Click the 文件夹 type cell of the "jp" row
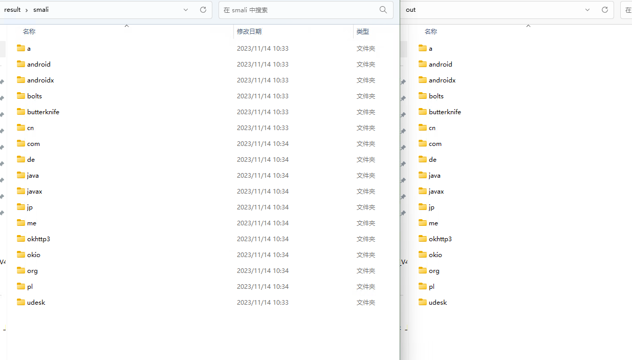The height and width of the screenshot is (360, 632). [366, 207]
